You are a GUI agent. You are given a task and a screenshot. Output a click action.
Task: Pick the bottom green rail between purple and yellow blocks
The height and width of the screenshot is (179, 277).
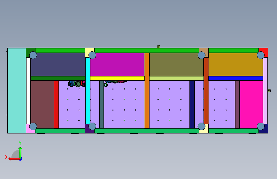click(147, 131)
